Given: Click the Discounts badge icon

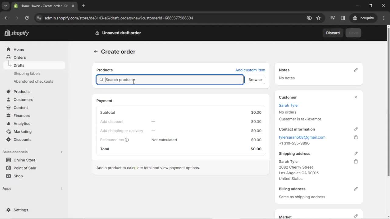Looking at the screenshot, I should pos(8,139).
